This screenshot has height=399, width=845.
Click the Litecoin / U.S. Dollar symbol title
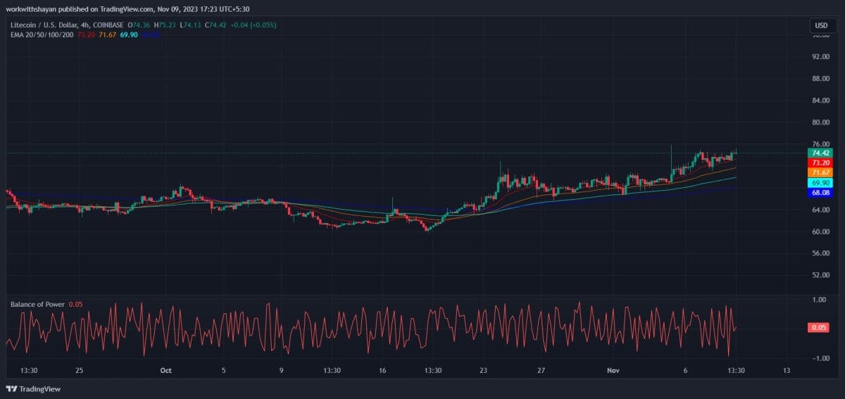point(40,25)
